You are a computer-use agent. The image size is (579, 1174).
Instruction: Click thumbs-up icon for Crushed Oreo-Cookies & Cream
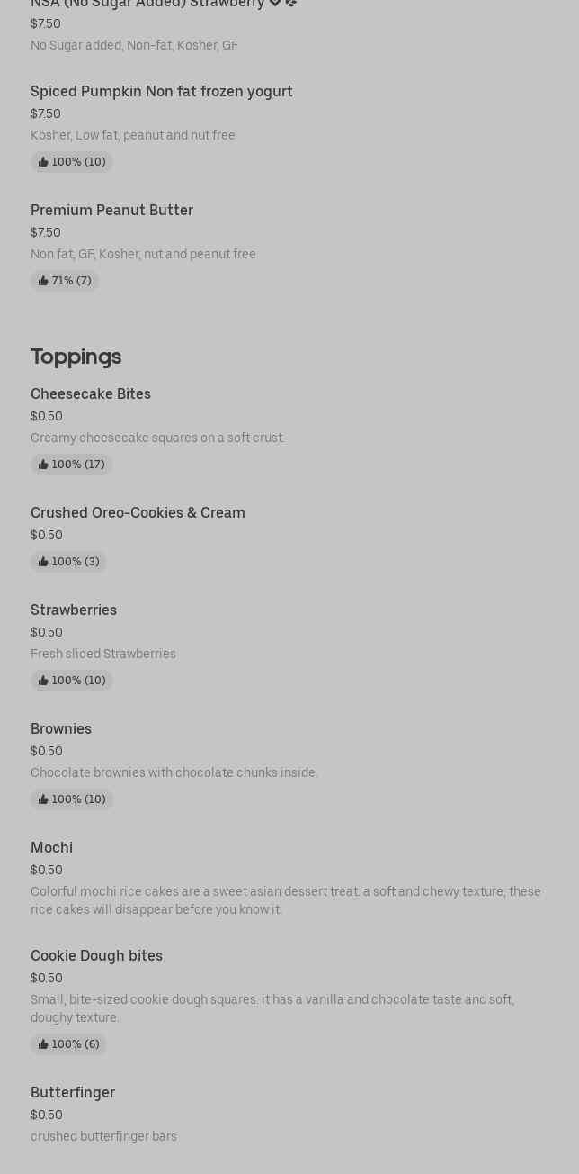[43, 562]
